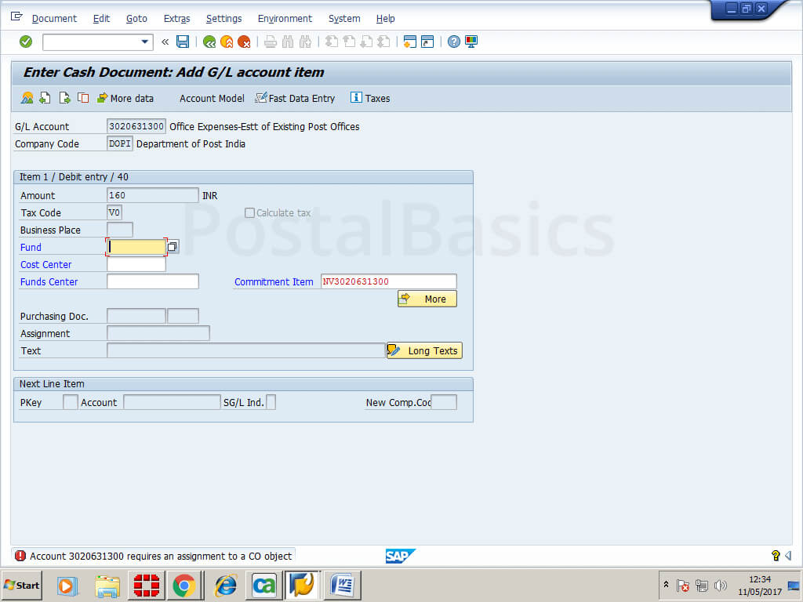This screenshot has width=803, height=602.
Task: Expand the command field with the double chevron
Action: 165,42
